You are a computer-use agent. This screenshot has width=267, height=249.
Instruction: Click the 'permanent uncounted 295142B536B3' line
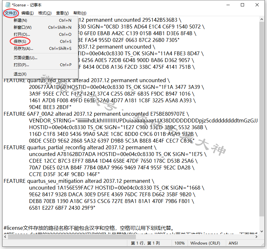130,20
